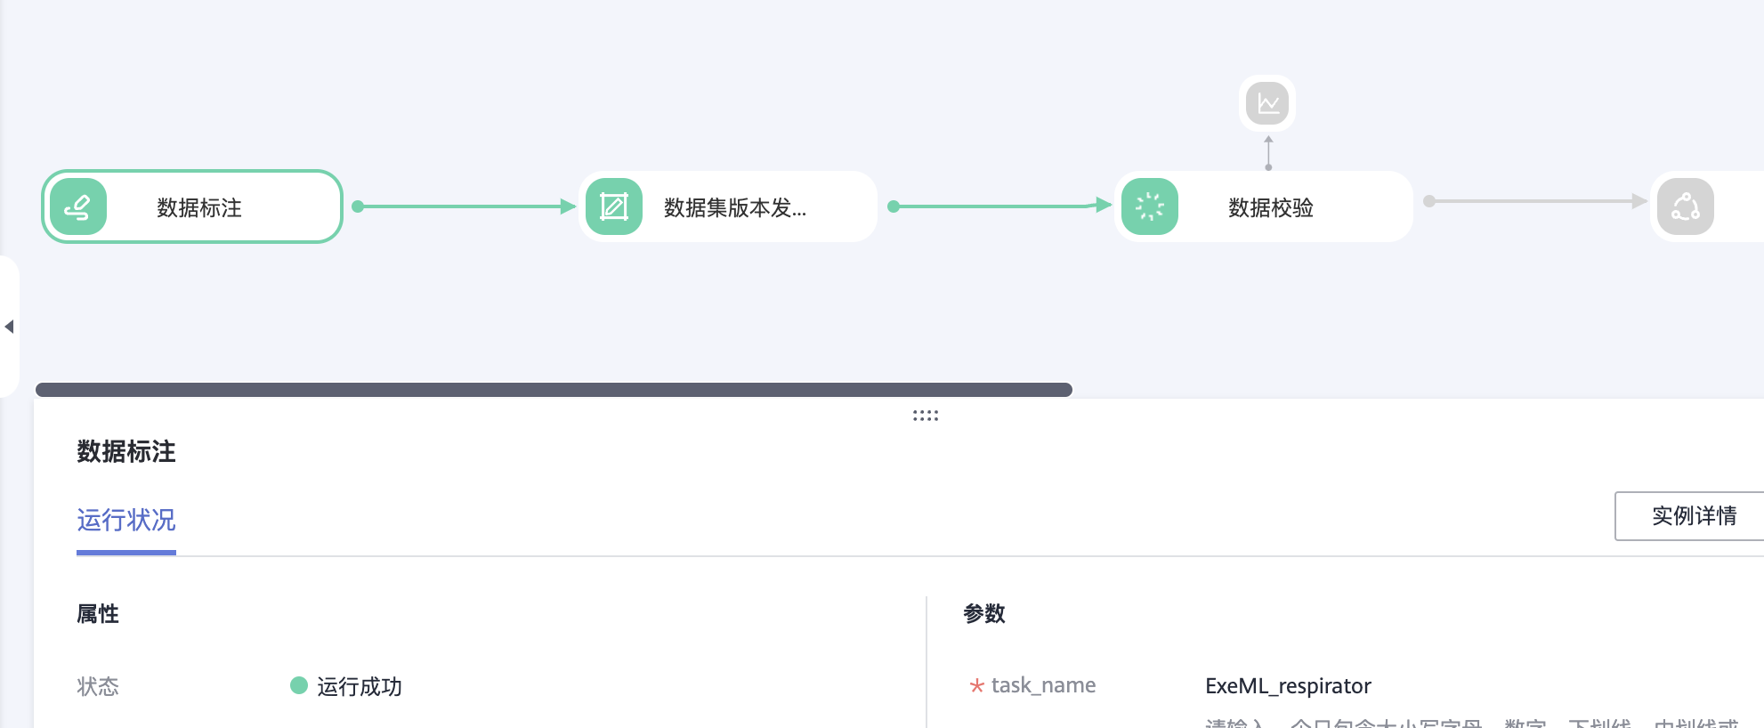Open 实例详情 instance details

coord(1693,516)
